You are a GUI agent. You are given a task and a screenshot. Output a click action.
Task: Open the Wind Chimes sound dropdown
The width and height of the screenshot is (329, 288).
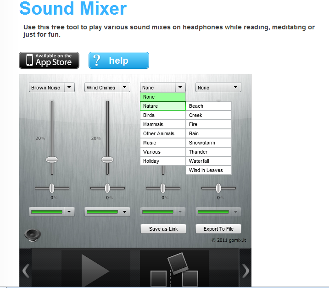(x=107, y=87)
